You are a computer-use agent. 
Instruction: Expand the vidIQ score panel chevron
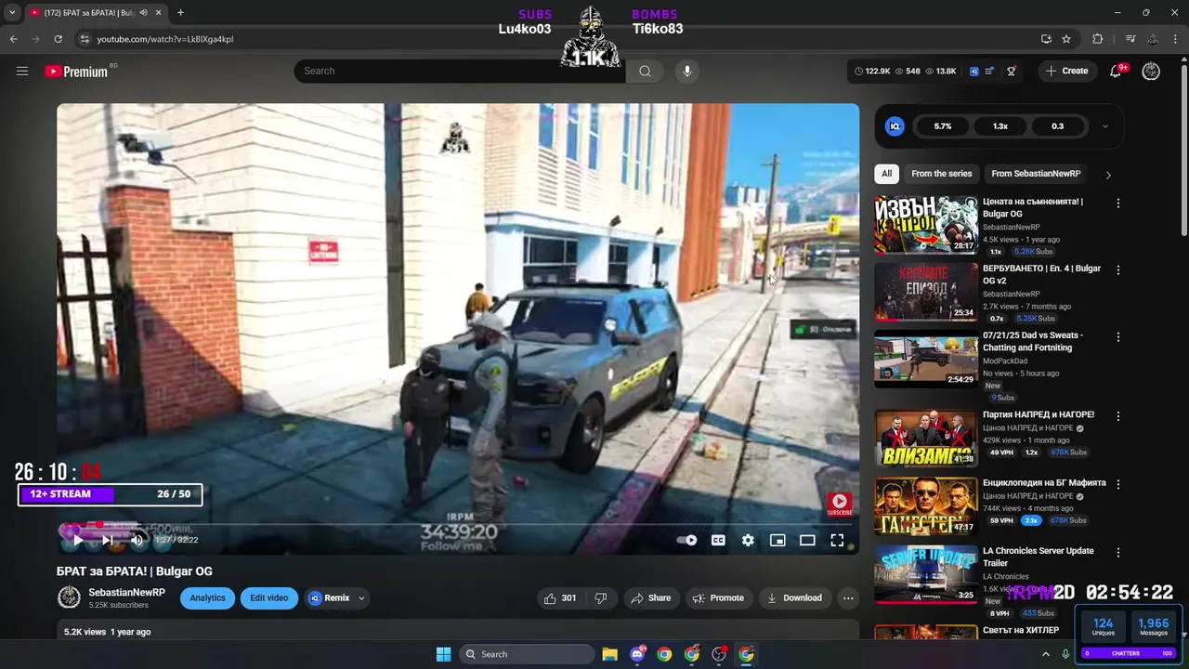tap(1104, 126)
